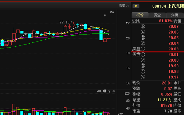Image resolution: width=184 pixels, height=115 pixels.
Task: Open VOL indicator settings gear
Action: coord(105,91)
